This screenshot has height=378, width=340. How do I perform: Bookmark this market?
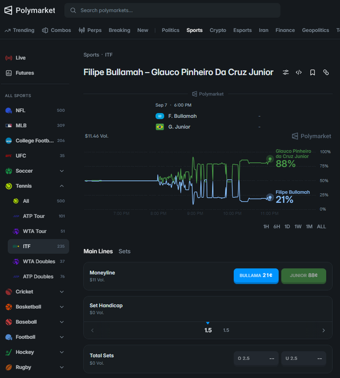[x=313, y=72]
